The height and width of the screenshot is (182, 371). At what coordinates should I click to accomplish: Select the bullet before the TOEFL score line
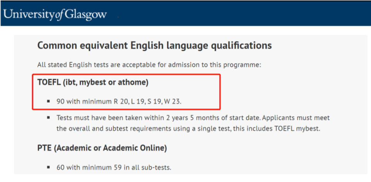(48, 101)
